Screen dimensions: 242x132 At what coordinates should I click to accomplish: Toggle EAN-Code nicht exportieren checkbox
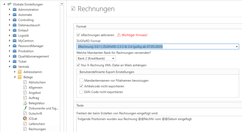coord(82,92)
